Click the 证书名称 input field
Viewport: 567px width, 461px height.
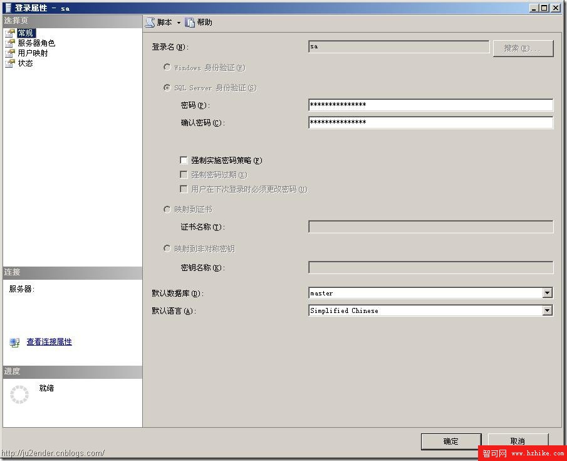(x=430, y=226)
